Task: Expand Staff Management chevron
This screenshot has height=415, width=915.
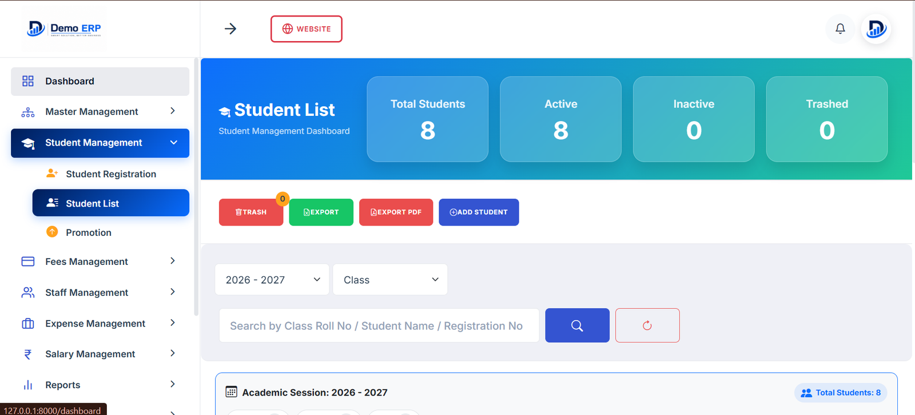Action: [173, 292]
